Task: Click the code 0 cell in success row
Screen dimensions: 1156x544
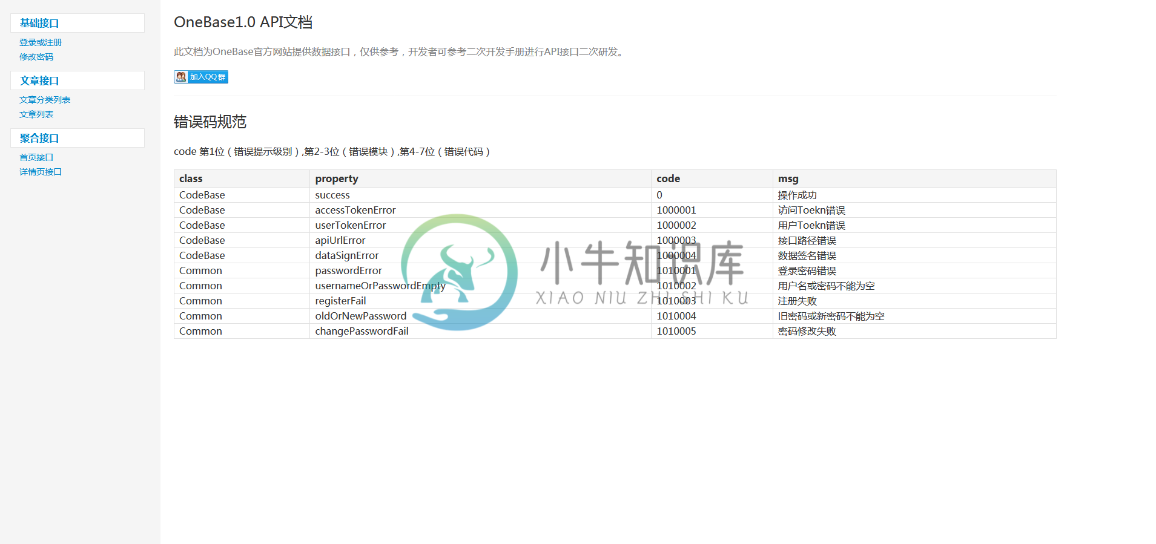Action: pos(712,195)
